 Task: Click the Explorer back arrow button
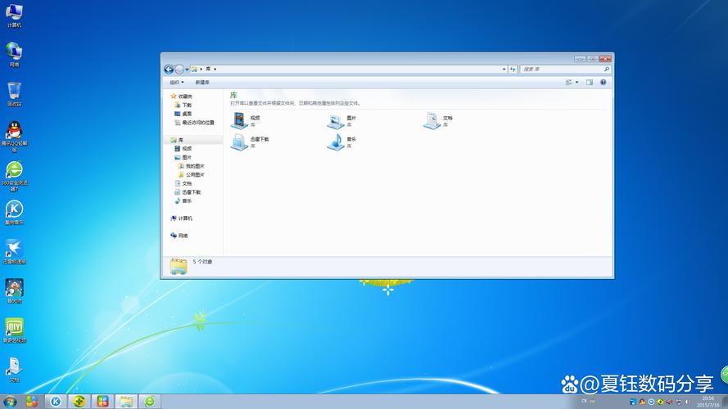169,70
